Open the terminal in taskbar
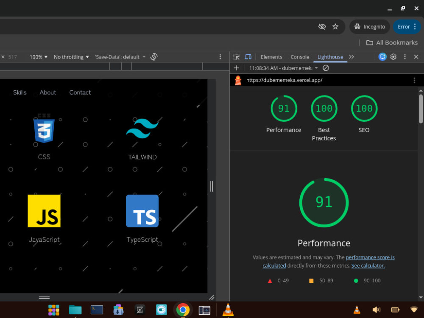424x318 pixels. [97, 310]
